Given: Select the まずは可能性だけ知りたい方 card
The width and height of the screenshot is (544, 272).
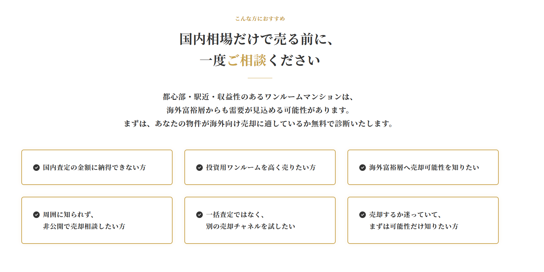Looking at the screenshot, I should [x=423, y=220].
